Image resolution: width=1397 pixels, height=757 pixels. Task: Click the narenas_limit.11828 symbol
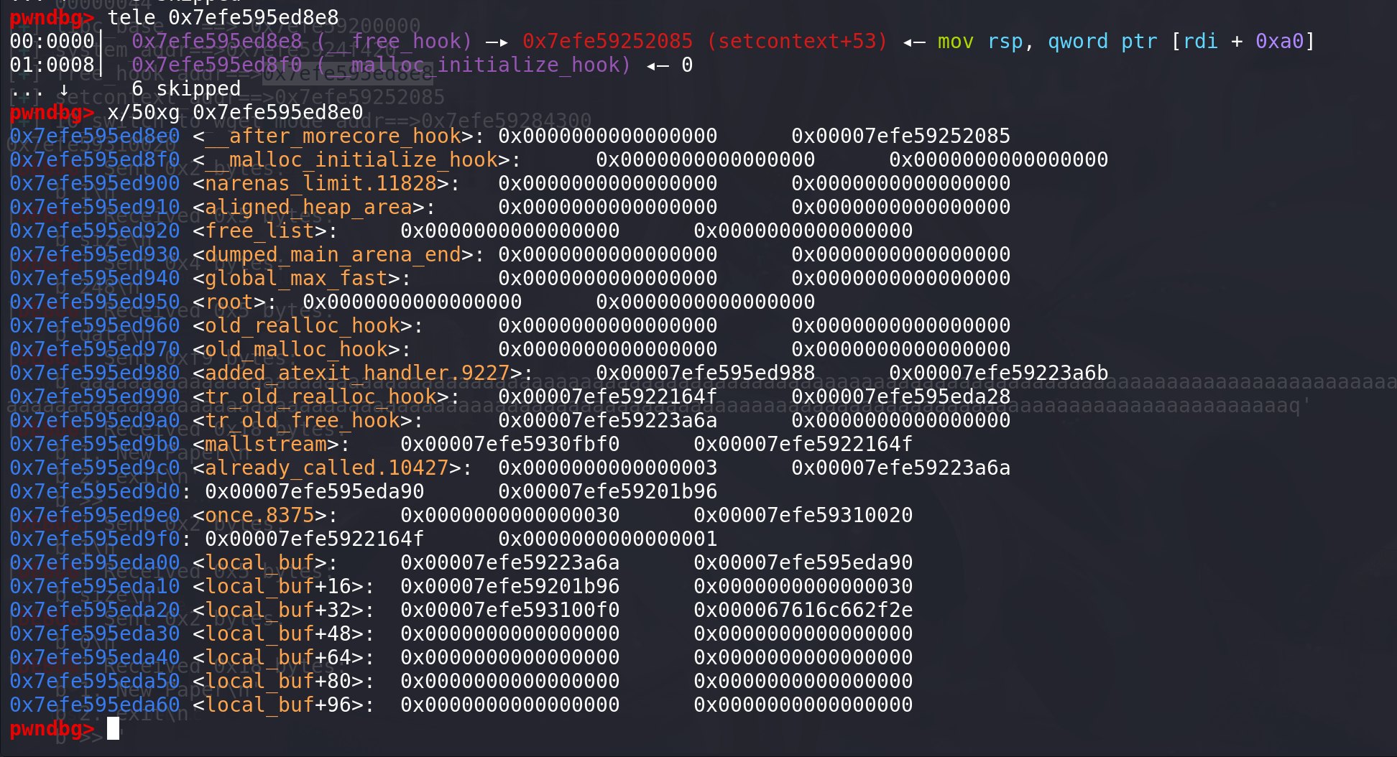point(321,183)
